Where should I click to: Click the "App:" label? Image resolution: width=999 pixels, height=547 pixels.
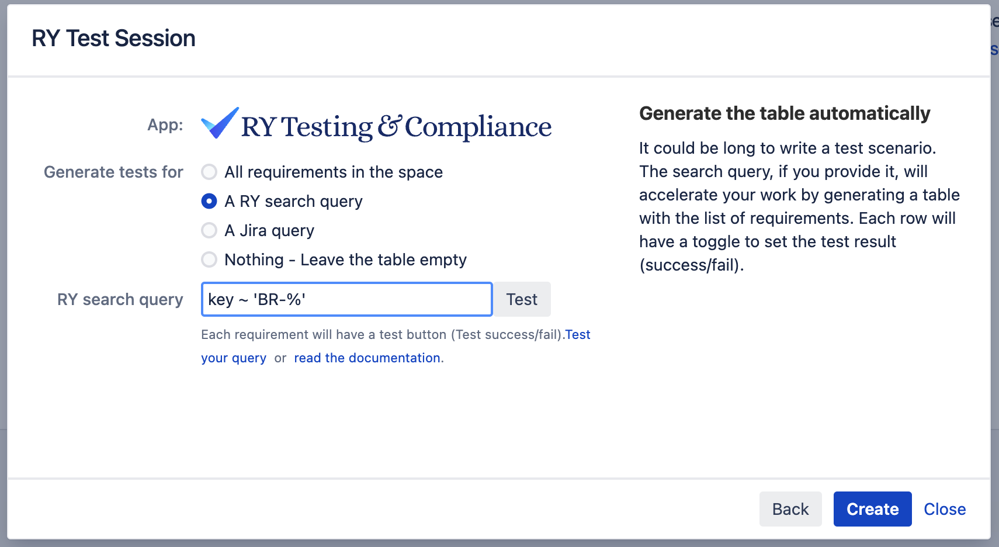pos(165,124)
